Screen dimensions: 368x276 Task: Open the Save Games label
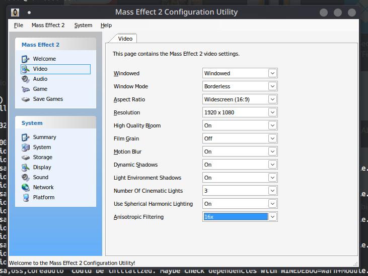pos(48,99)
